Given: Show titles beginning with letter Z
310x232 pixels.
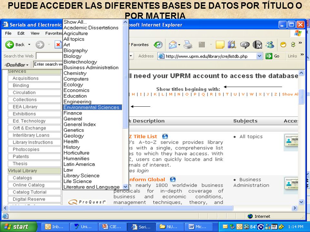Looking at the screenshot, I should pos(275,94).
